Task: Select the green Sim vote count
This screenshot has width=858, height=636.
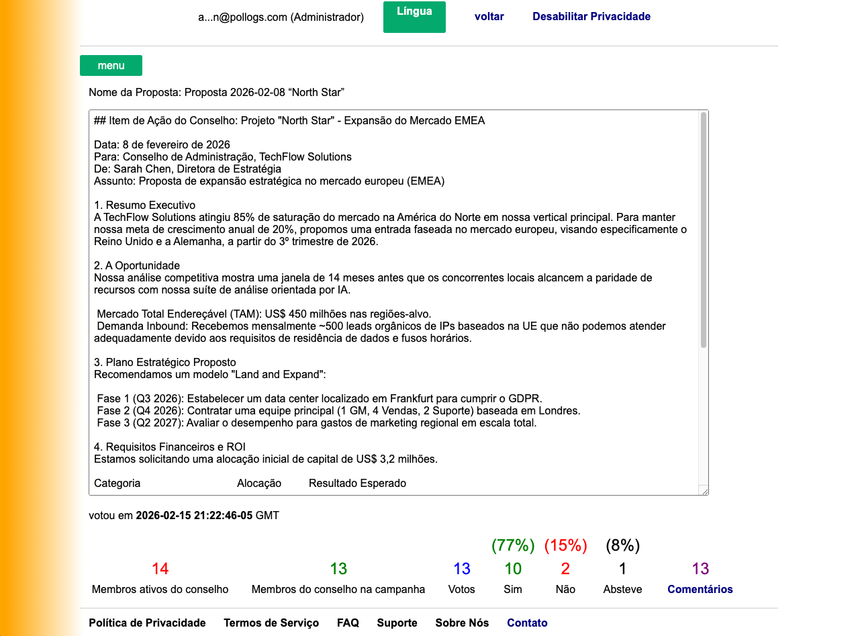Action: pyautogui.click(x=513, y=569)
